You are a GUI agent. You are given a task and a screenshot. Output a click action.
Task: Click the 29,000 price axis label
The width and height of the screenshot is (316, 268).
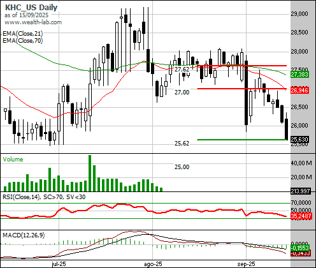pyautogui.click(x=299, y=14)
